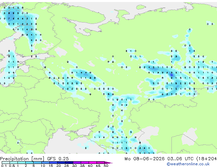Click the '50' legend scale label
The height and width of the screenshot is (167, 217).
(106, 166)
